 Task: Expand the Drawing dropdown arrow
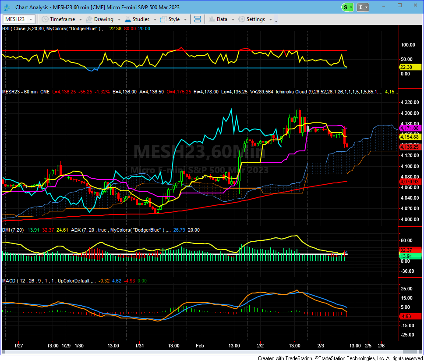(x=119, y=19)
